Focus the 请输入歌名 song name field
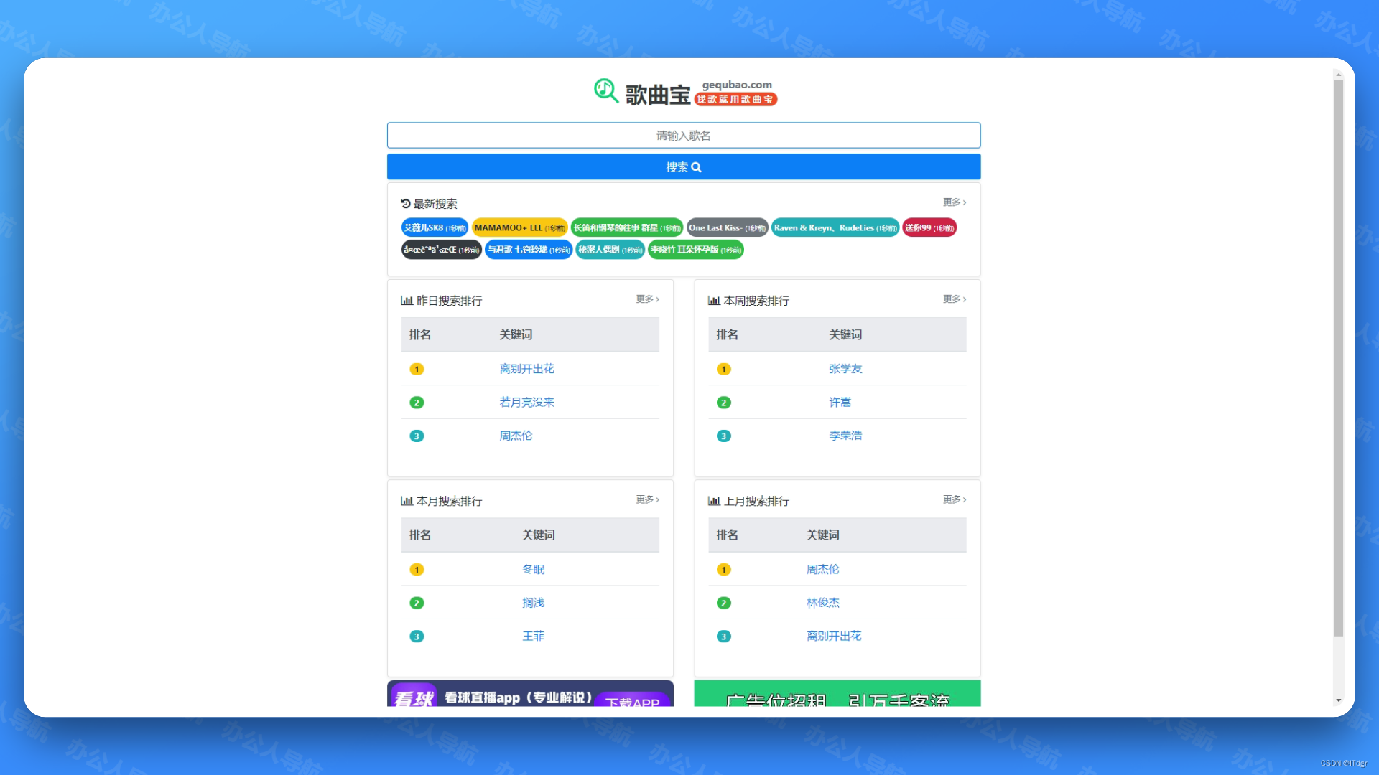This screenshot has height=775, width=1379. (x=683, y=135)
